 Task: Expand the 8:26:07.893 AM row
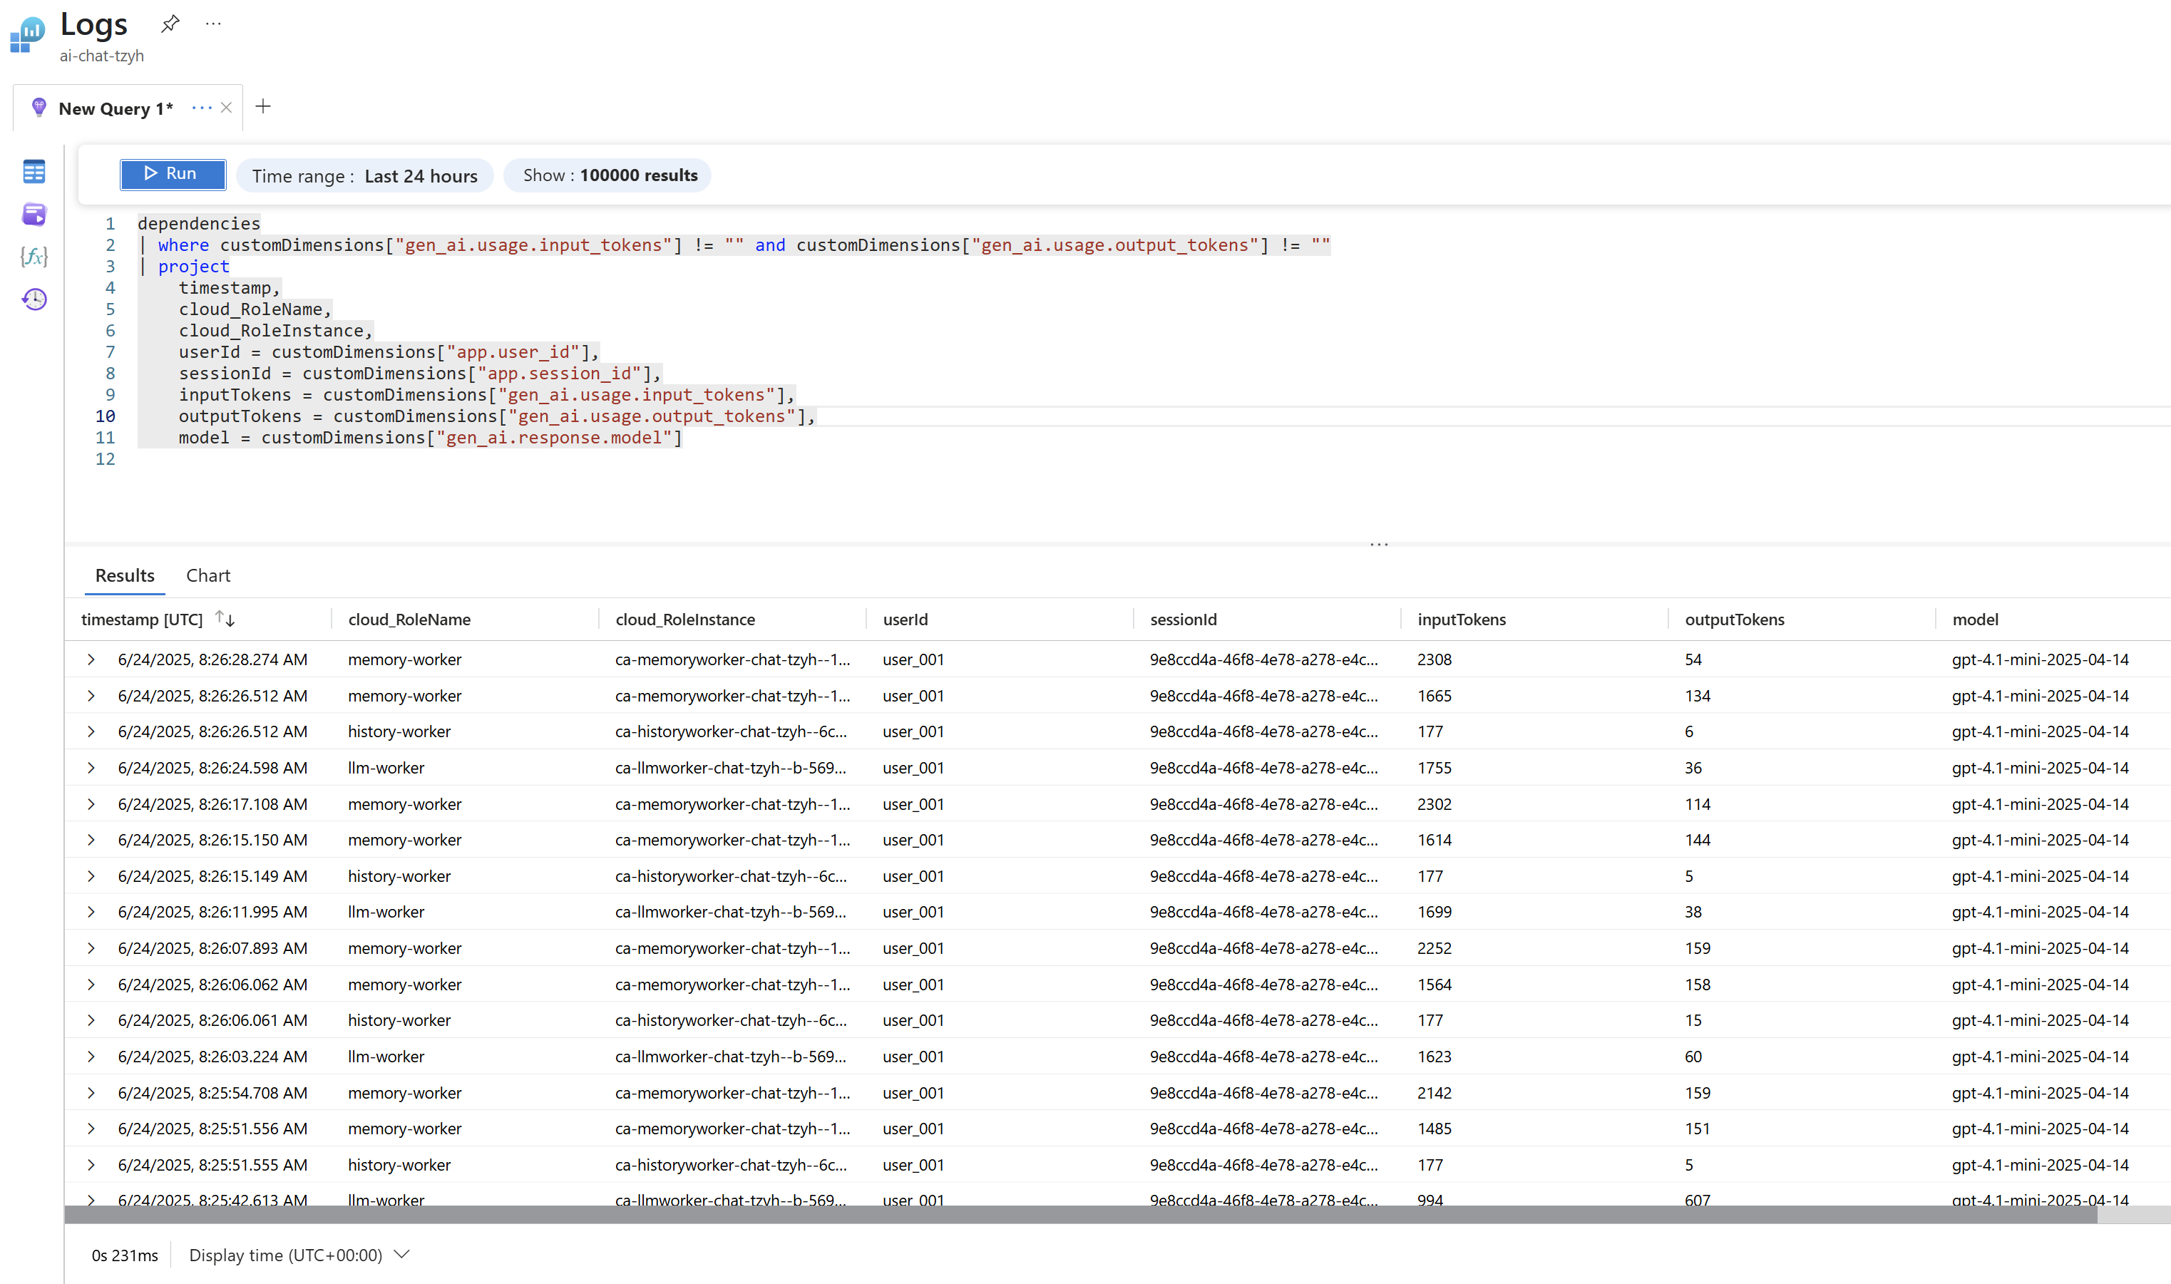(x=91, y=948)
